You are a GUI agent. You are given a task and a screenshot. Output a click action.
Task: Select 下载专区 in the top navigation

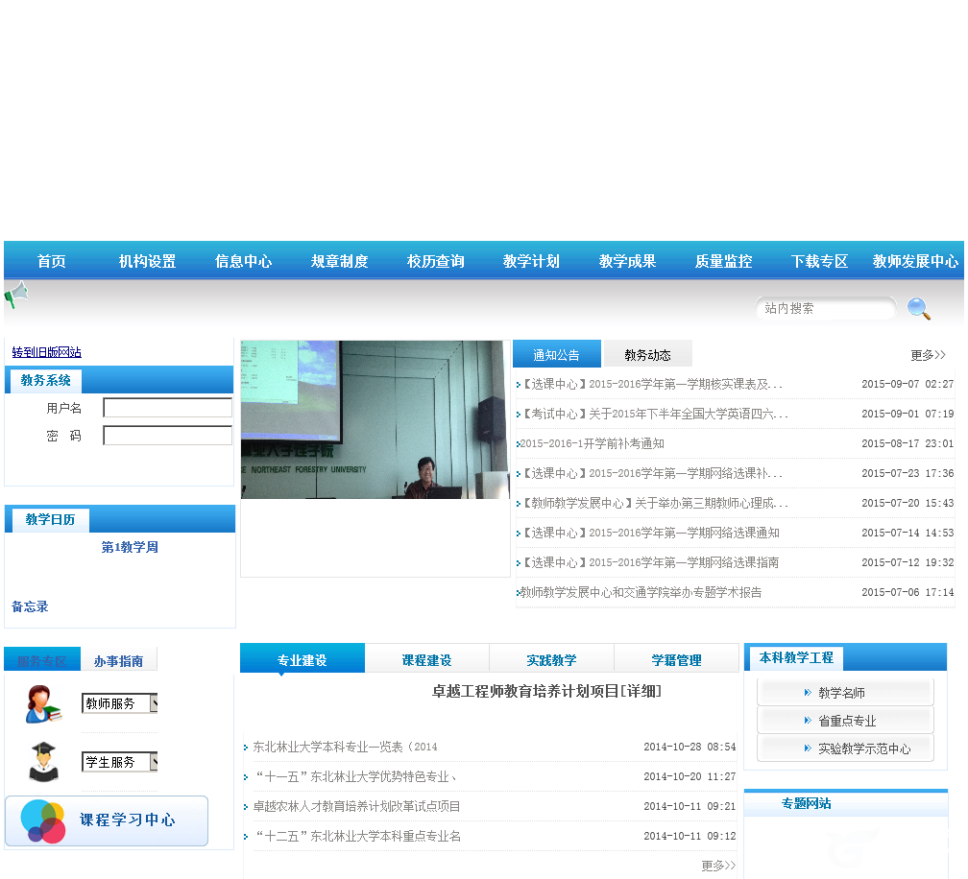click(x=819, y=260)
